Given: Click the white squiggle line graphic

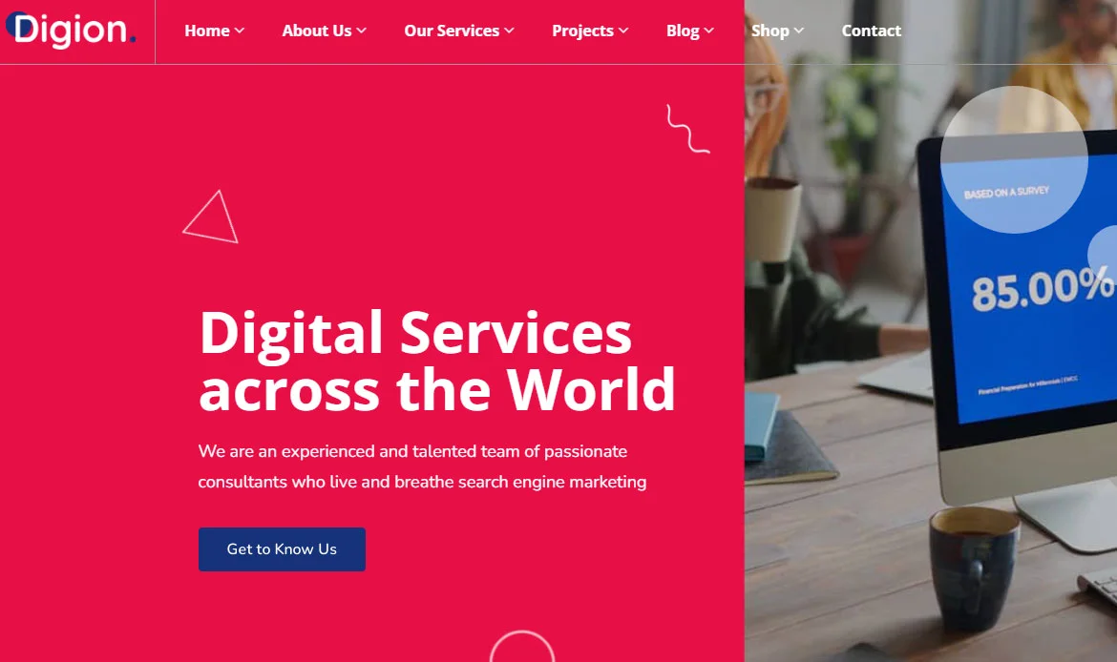Looking at the screenshot, I should coord(688,129).
